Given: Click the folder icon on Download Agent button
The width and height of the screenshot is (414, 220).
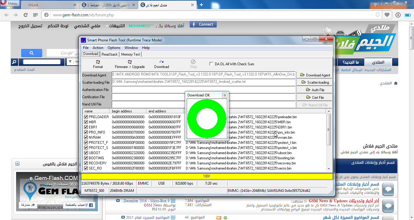Looking at the screenshot, I should pyautogui.click(x=302, y=75).
